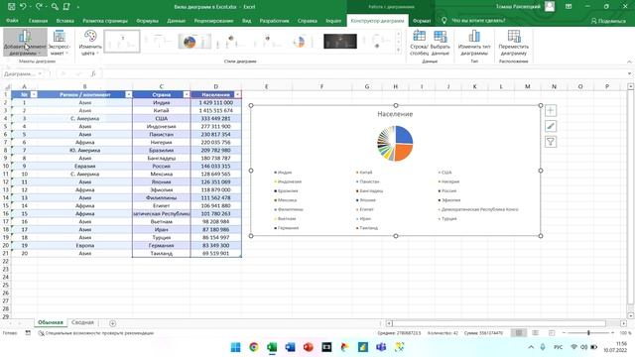Switch to Page Layout view

(x=535, y=333)
